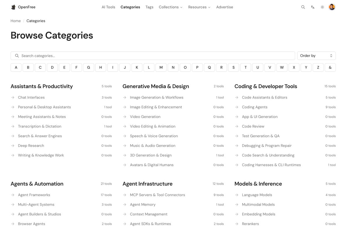The image size is (349, 230).
Task: Open Coding Harnesses & CLI Runtimes
Action: [x=271, y=165]
